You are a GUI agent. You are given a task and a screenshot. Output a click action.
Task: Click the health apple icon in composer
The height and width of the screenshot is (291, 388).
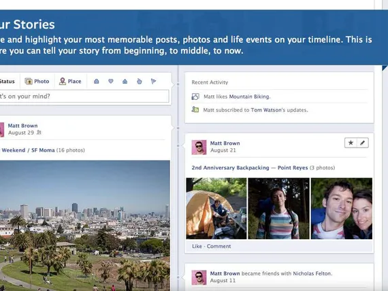[x=140, y=81]
